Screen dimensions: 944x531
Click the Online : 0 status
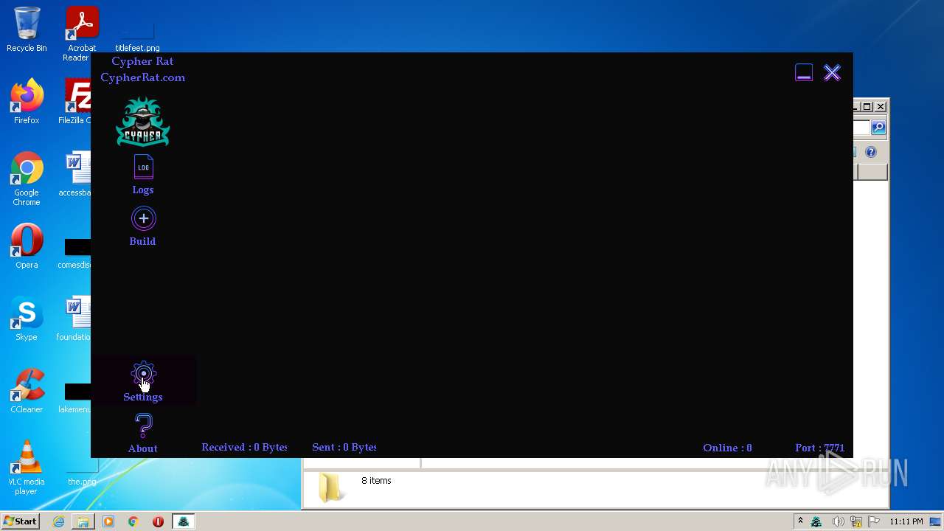point(727,448)
